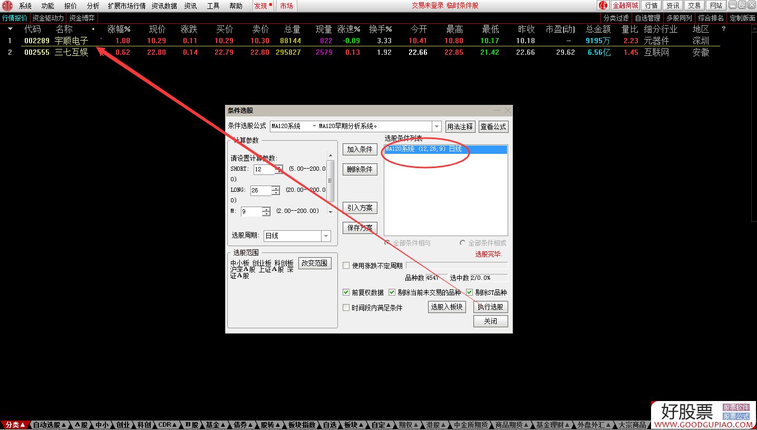Click stock code 002555
The height and width of the screenshot is (430, 757).
click(x=37, y=52)
